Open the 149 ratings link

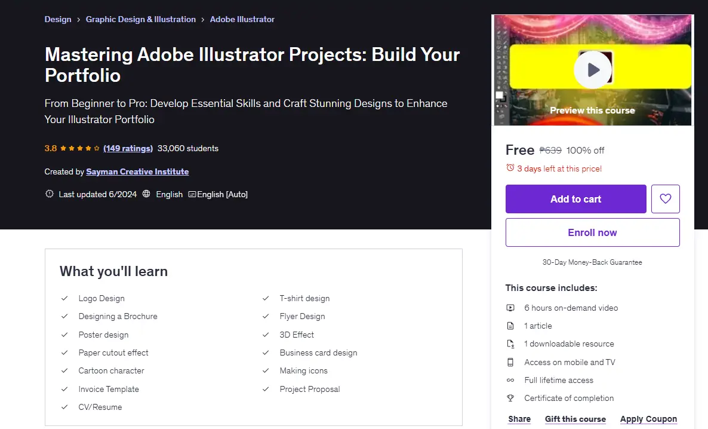128,148
